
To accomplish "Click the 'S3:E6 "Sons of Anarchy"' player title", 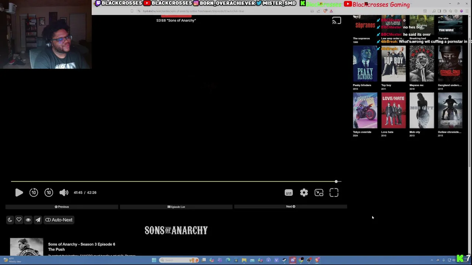I will pos(176,20).
